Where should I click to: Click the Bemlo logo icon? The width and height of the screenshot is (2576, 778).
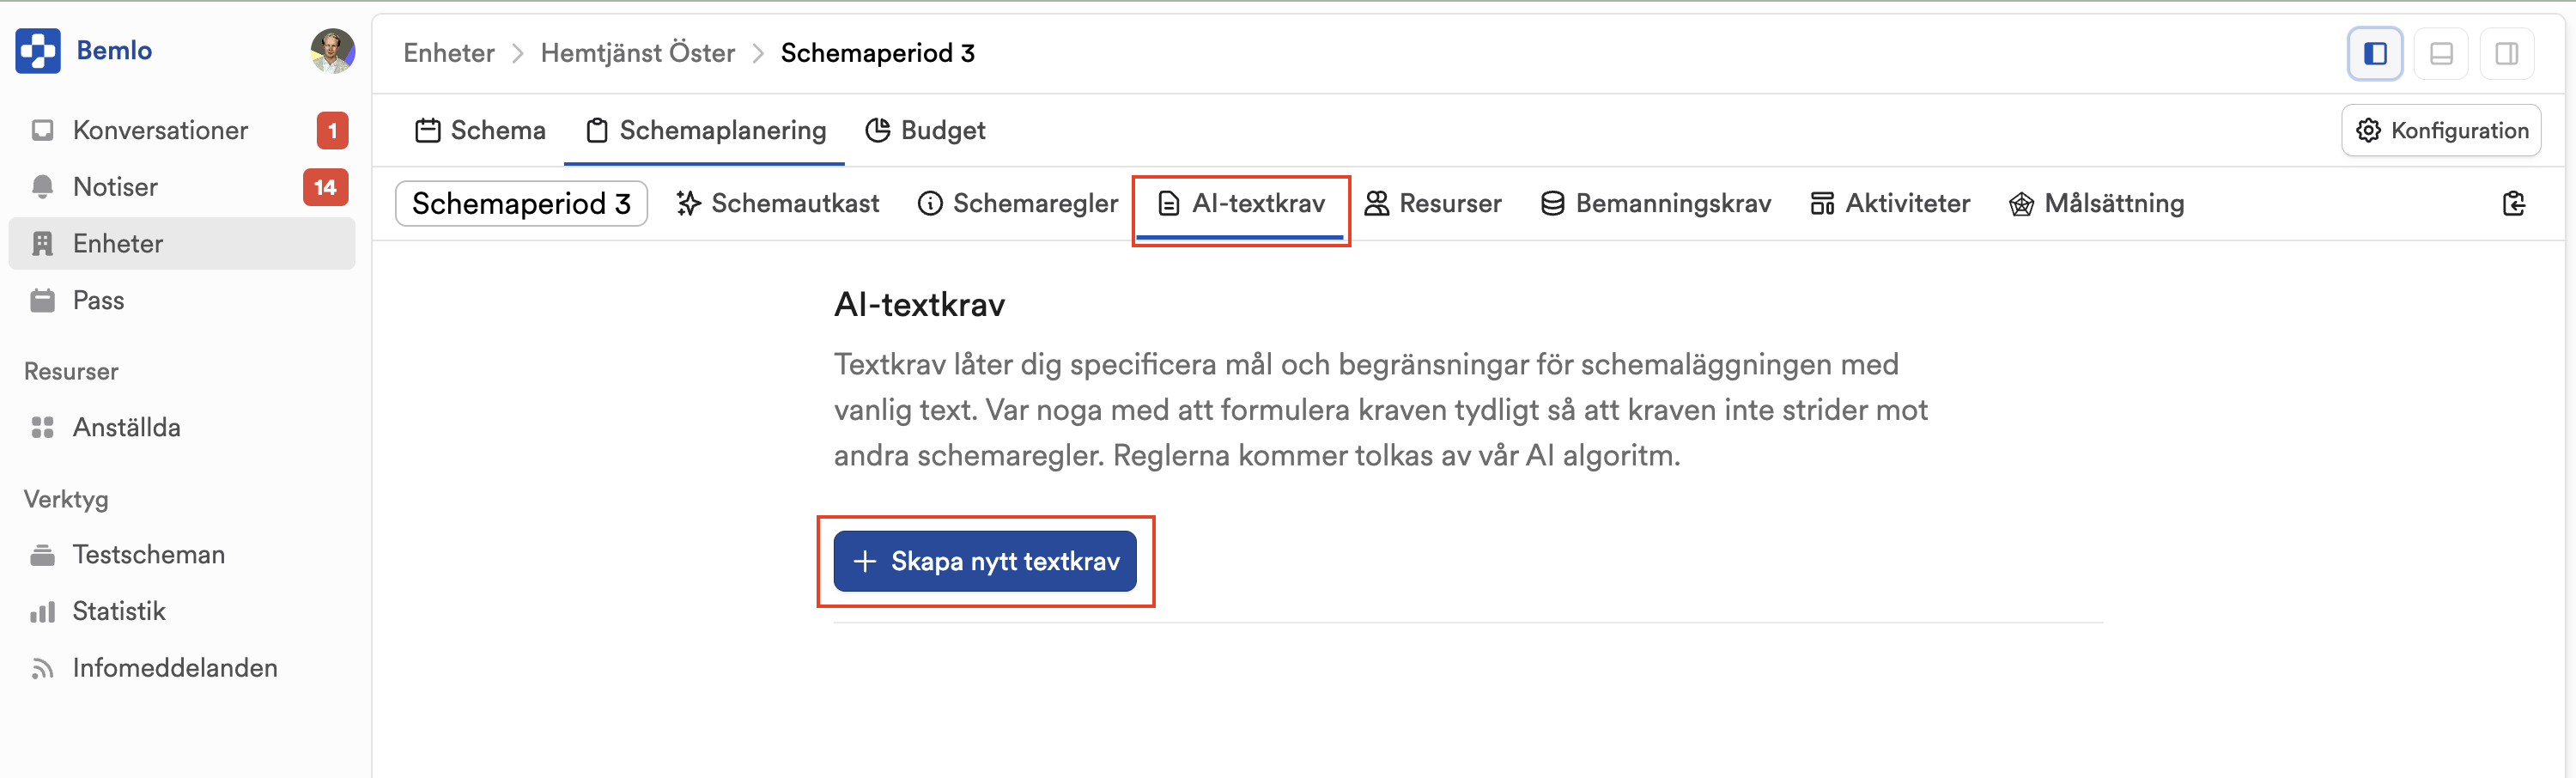point(38,51)
